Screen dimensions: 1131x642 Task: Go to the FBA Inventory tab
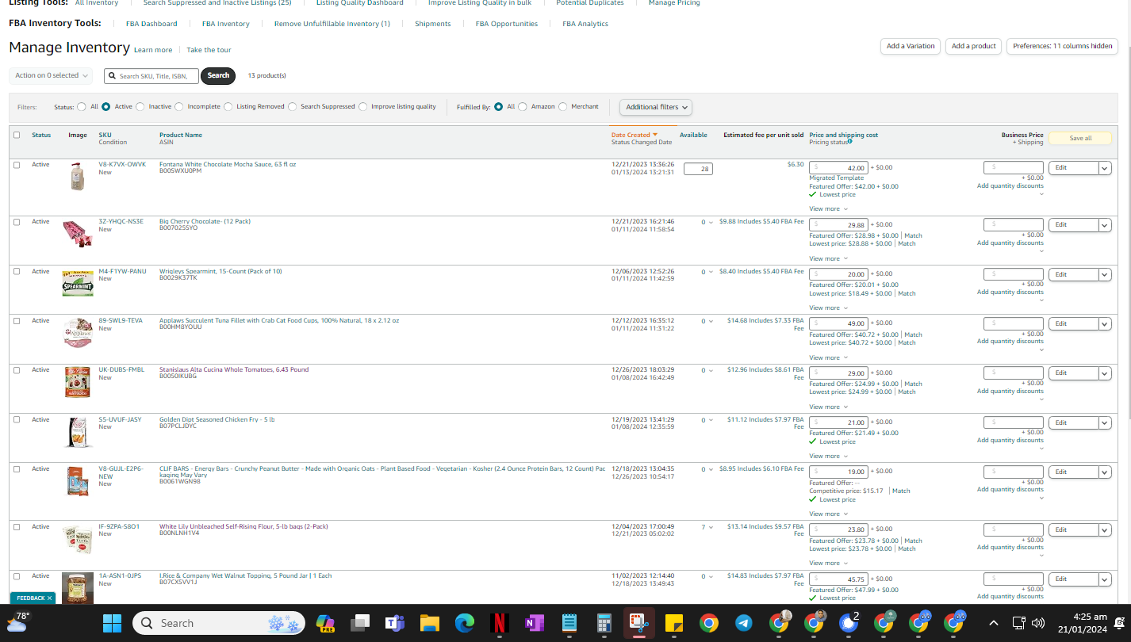(x=225, y=24)
